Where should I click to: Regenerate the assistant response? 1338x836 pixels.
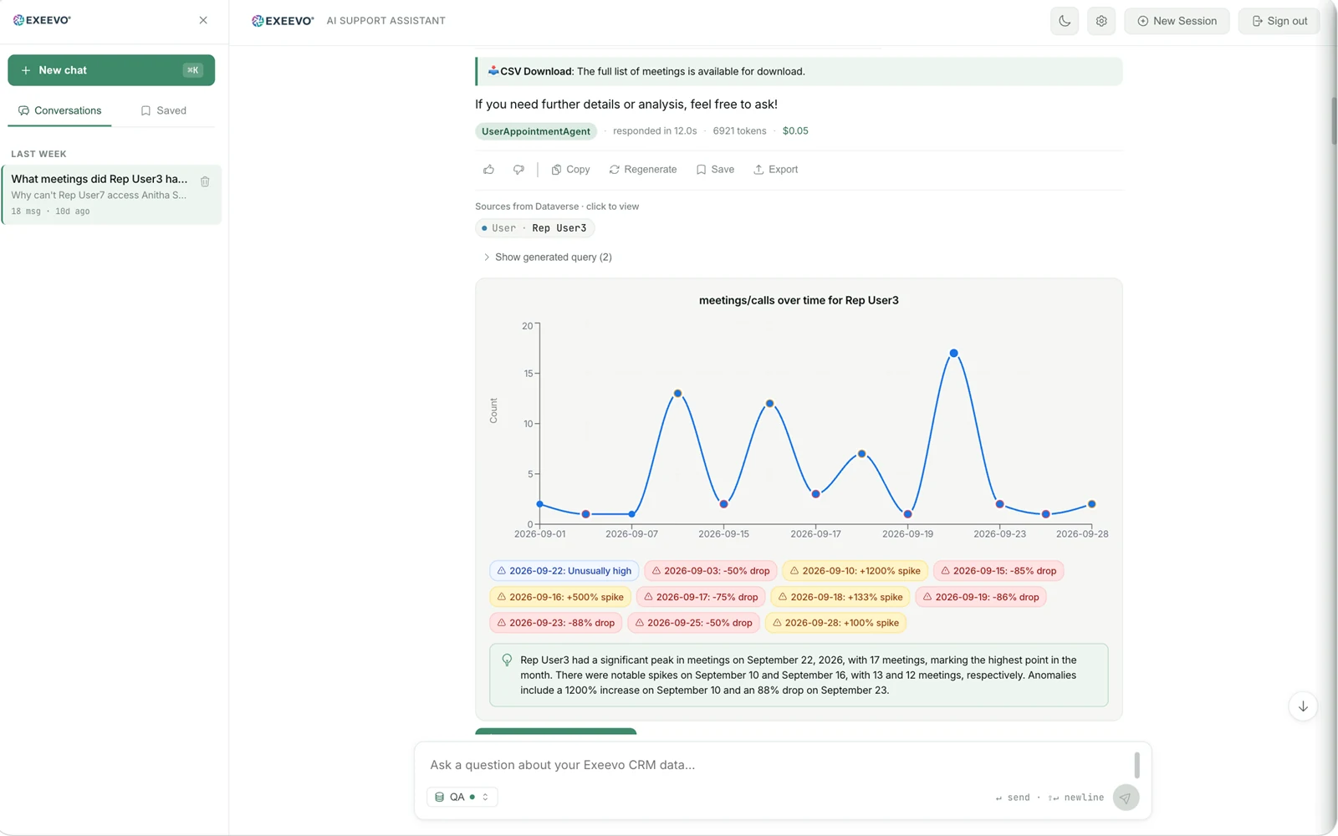(643, 170)
